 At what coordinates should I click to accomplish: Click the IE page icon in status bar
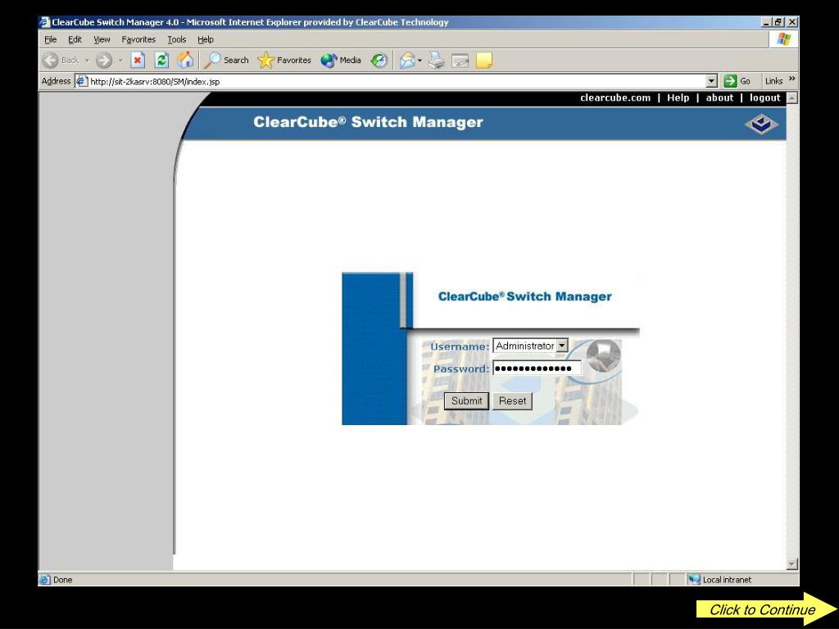click(x=45, y=580)
